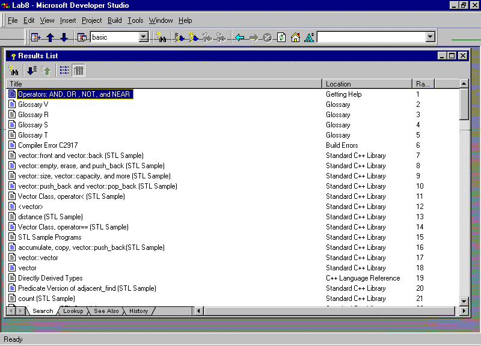Click the font size 'A' icon
Viewport: 481px width, 346px height.
click(309, 37)
